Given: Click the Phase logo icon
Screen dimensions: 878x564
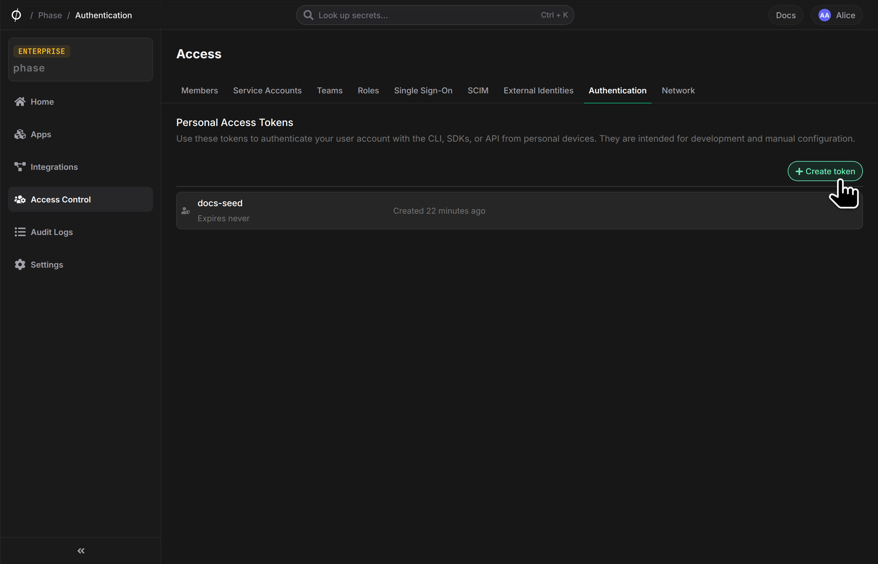Looking at the screenshot, I should pyautogui.click(x=16, y=15).
